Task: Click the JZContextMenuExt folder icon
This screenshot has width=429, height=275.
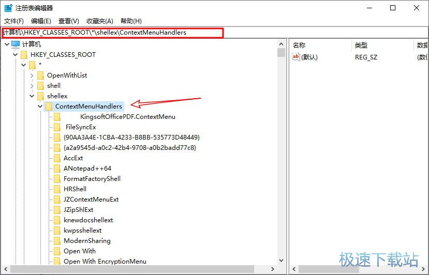Action: point(57,200)
